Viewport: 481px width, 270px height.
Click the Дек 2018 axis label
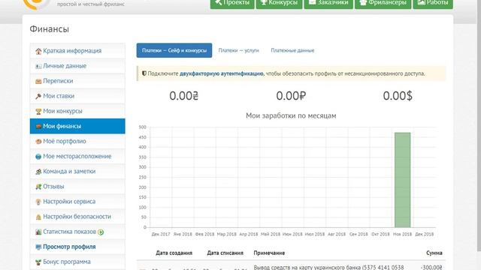424,234
